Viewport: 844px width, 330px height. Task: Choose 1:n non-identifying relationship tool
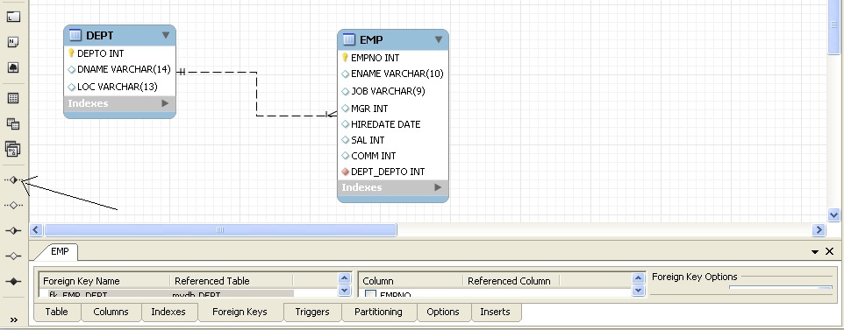(x=13, y=206)
